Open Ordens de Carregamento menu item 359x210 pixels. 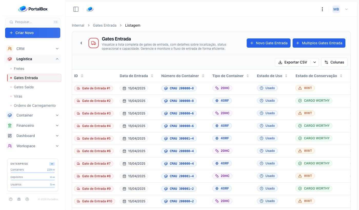pyautogui.click(x=34, y=106)
